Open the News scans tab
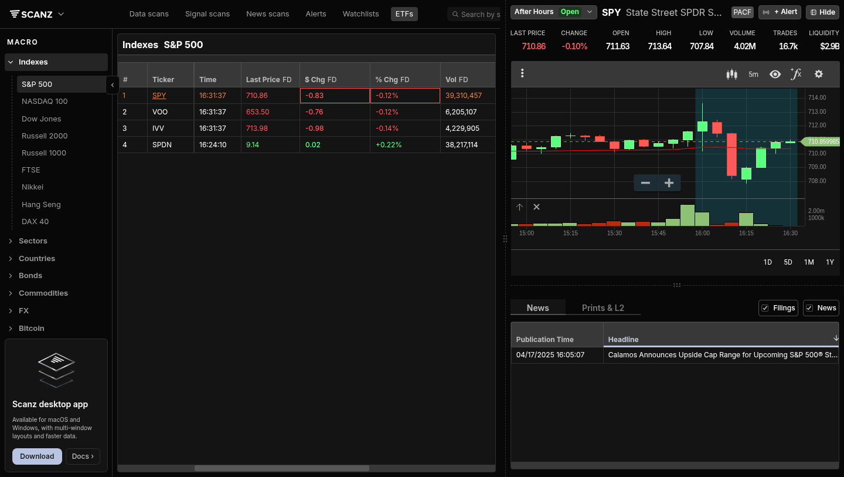This screenshot has height=477, width=844. (x=268, y=14)
